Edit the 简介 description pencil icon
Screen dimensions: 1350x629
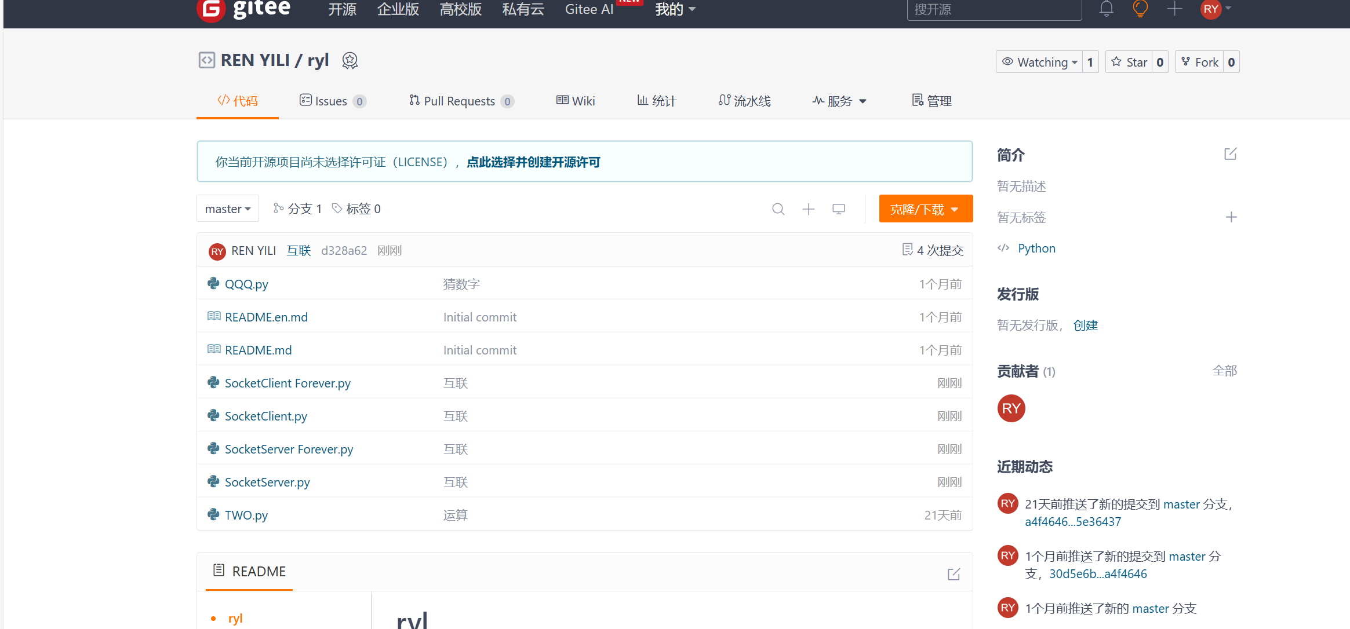click(1230, 154)
